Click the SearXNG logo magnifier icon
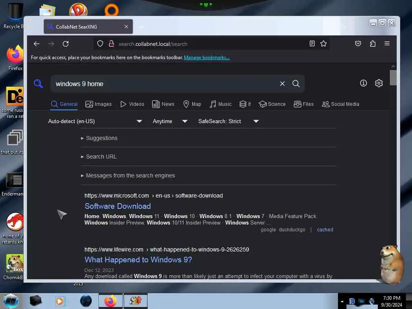 [x=38, y=84]
